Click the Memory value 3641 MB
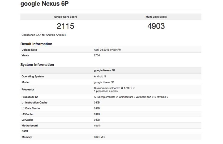Image resolution: width=223 pixels, height=144 pixels. pyautogui.click(x=99, y=137)
